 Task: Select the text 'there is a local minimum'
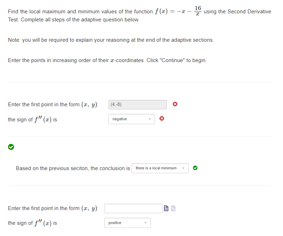click(156, 168)
